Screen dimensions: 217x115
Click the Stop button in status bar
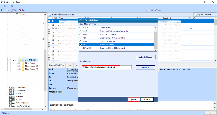pyautogui.click(x=210, y=113)
